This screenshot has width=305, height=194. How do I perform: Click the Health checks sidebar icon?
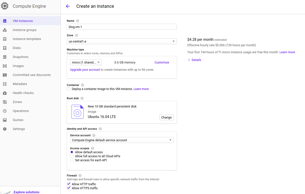5,93
